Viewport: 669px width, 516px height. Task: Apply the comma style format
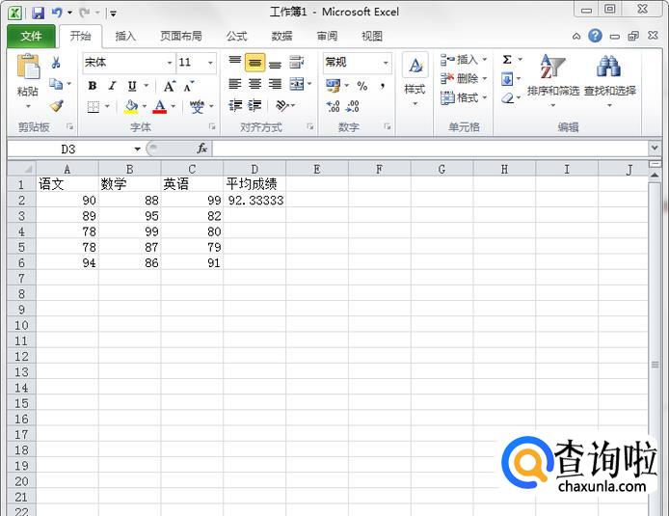coord(383,86)
